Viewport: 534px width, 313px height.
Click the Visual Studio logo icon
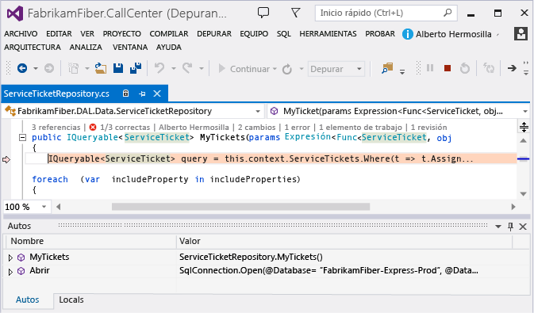click(15, 13)
